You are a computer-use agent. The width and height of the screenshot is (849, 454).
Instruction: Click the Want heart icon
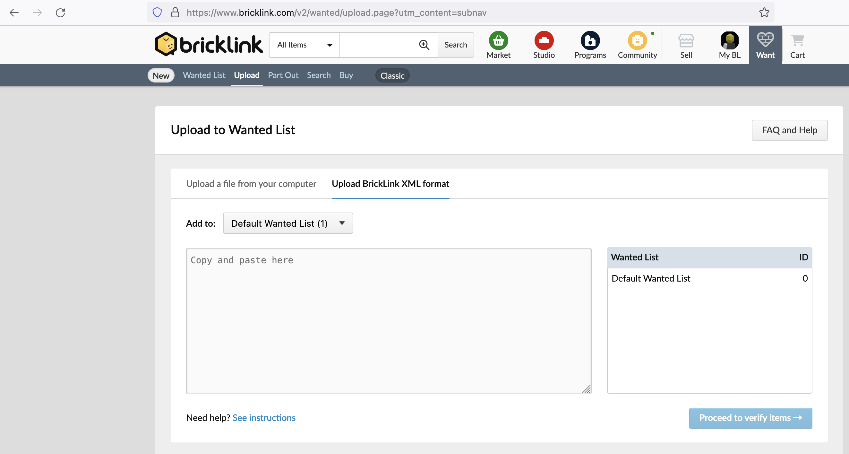765,40
